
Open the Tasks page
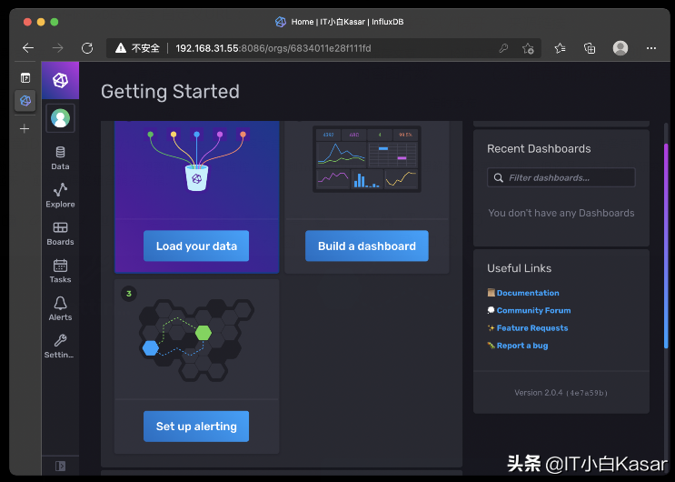point(60,271)
